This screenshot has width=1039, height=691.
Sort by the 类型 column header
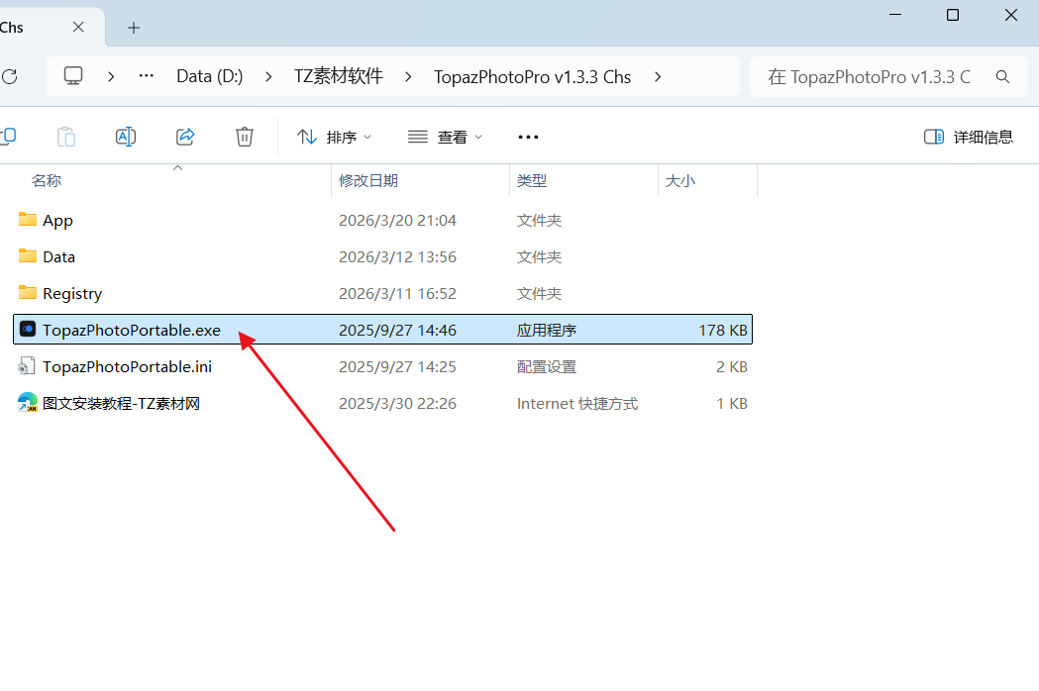tap(532, 181)
